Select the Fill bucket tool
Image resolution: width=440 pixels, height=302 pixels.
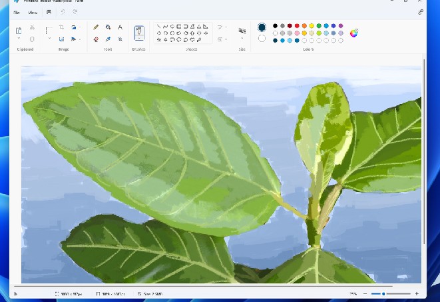tap(108, 27)
